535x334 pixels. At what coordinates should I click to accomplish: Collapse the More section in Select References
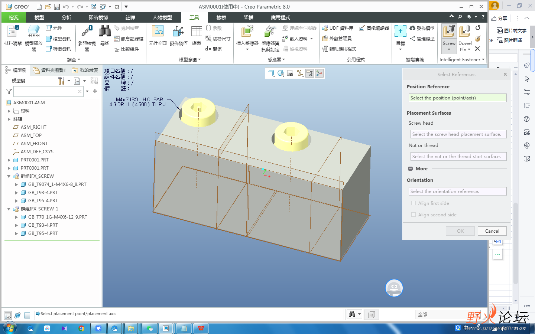pos(411,168)
